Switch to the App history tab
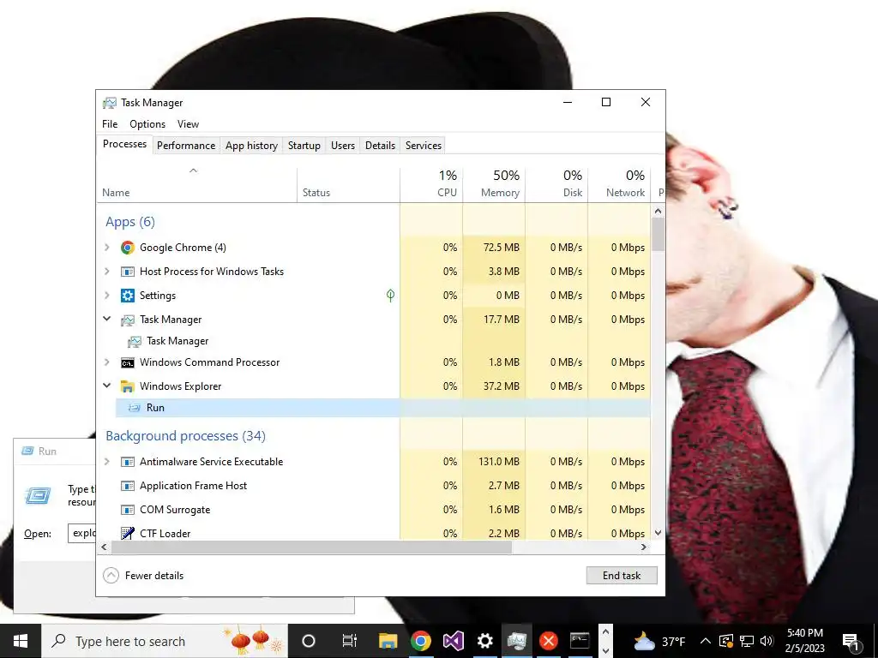The width and height of the screenshot is (878, 658). click(x=251, y=146)
